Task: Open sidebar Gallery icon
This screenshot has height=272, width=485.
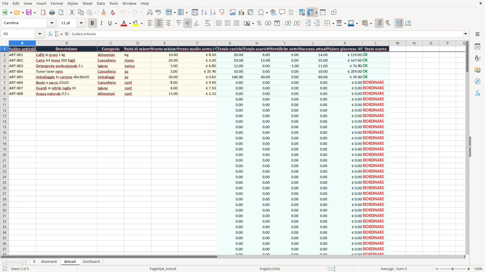Action: point(477,70)
